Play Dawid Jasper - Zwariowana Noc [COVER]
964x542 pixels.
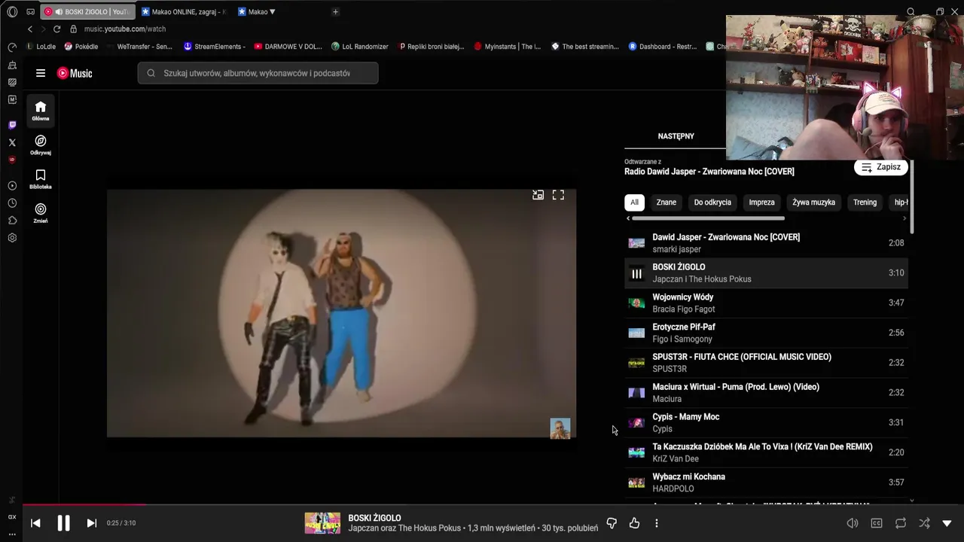(766, 243)
